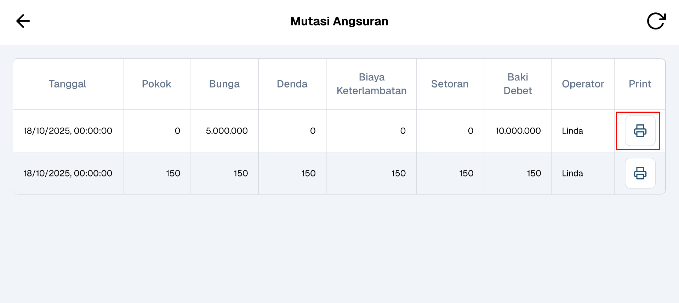
Task: Click the Mutasi Angsuran title
Action: (x=339, y=21)
